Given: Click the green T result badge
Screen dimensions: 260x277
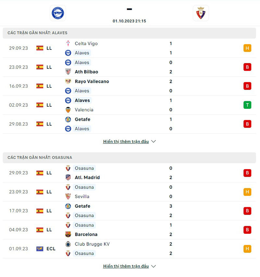Looking at the screenshot, I should (x=247, y=105).
